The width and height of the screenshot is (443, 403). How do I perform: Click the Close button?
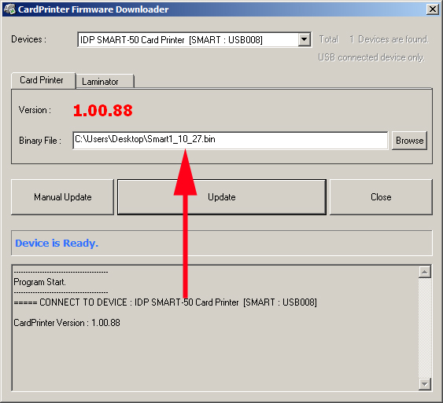tap(381, 197)
